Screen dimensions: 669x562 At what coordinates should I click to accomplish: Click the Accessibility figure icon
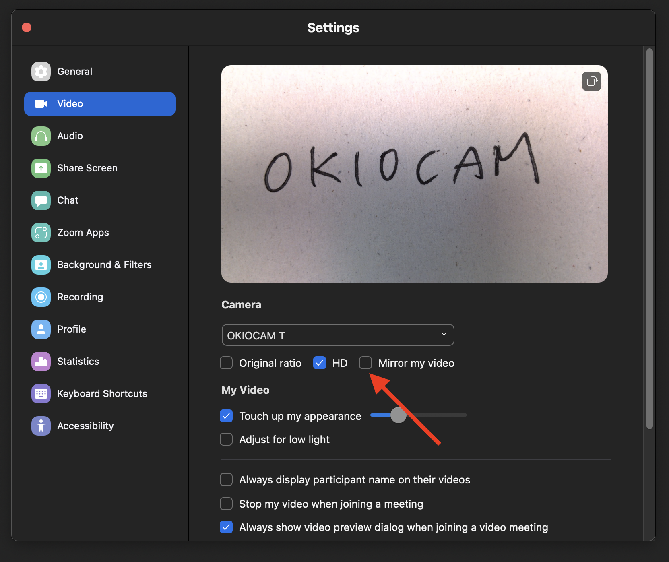tap(41, 426)
